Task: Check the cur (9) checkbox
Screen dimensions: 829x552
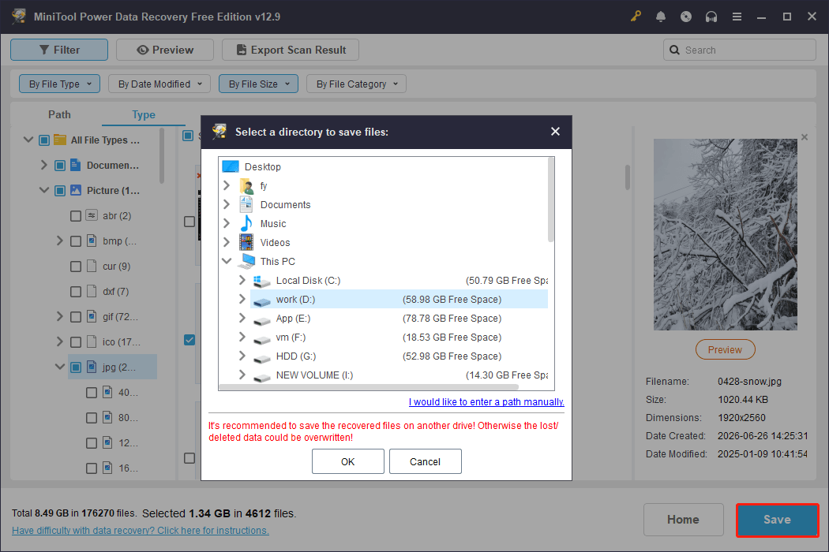Action: (76, 267)
